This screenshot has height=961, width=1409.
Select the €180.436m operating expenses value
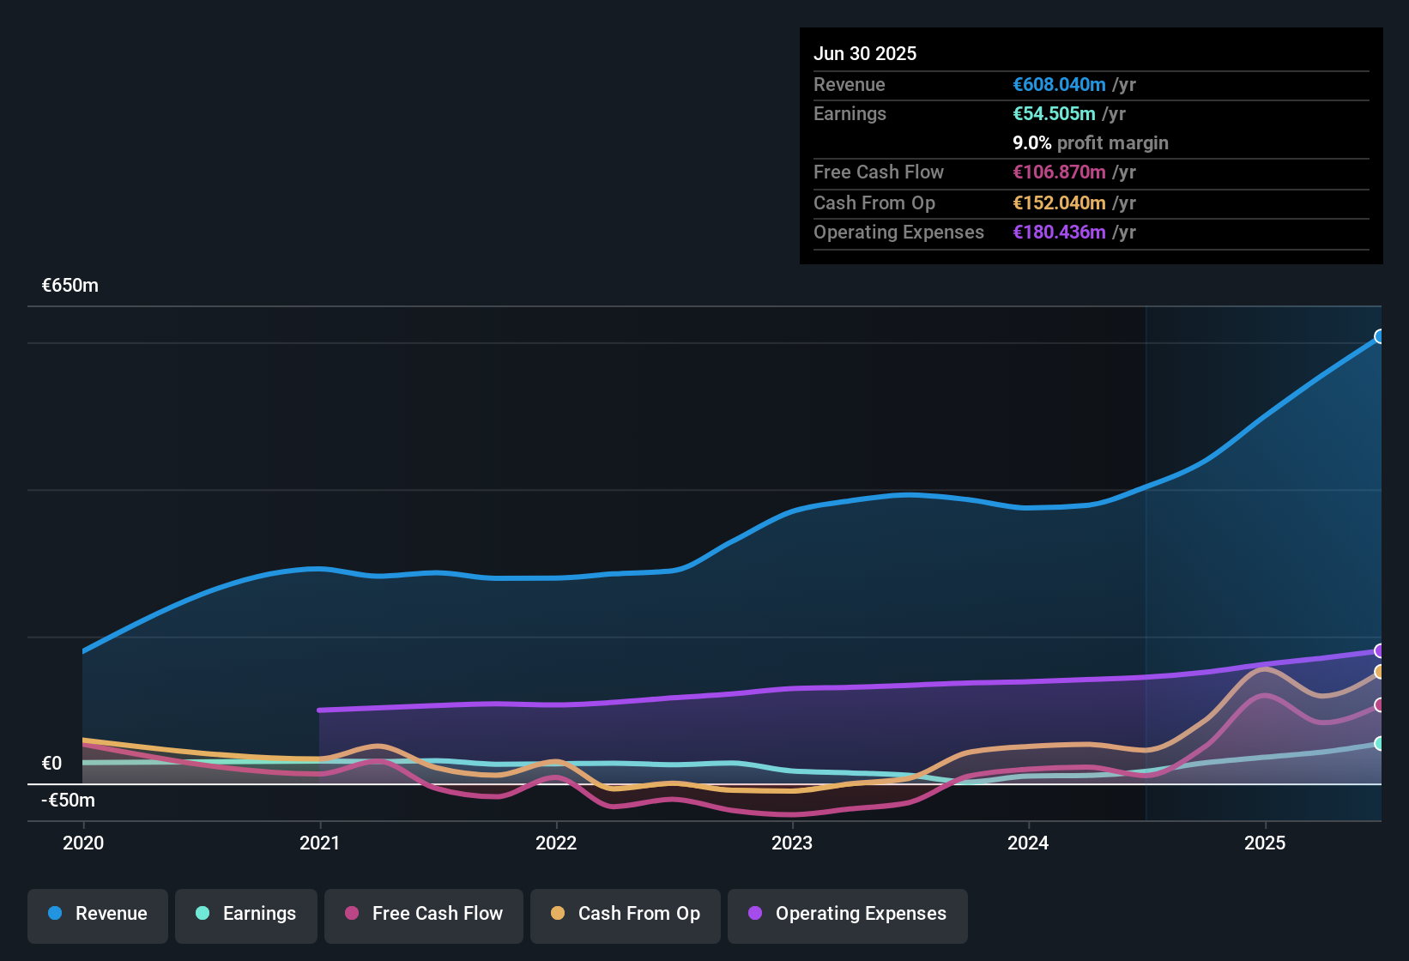[x=1059, y=233]
